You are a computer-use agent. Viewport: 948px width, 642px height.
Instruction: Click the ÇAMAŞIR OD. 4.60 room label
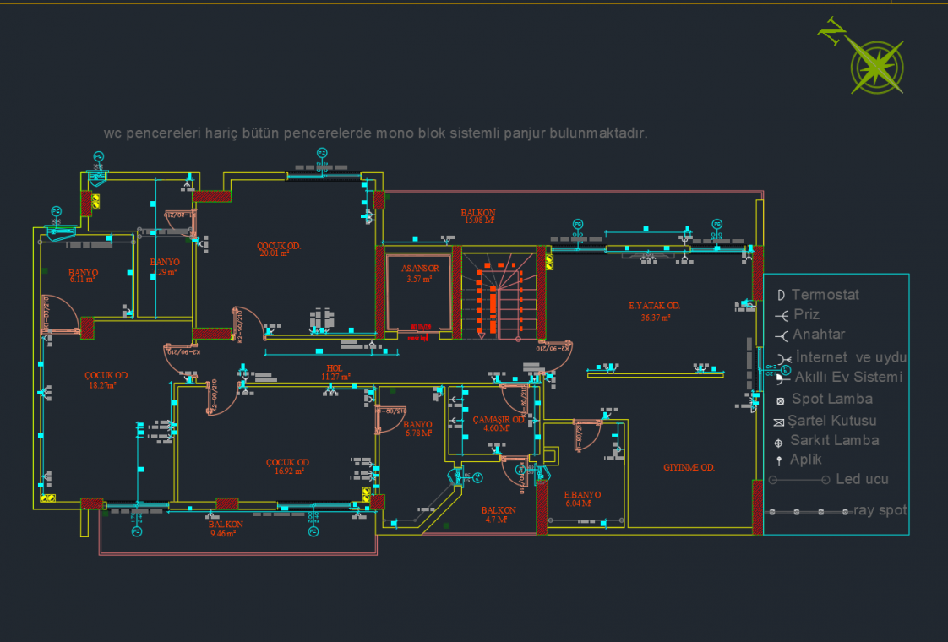pos(498,423)
